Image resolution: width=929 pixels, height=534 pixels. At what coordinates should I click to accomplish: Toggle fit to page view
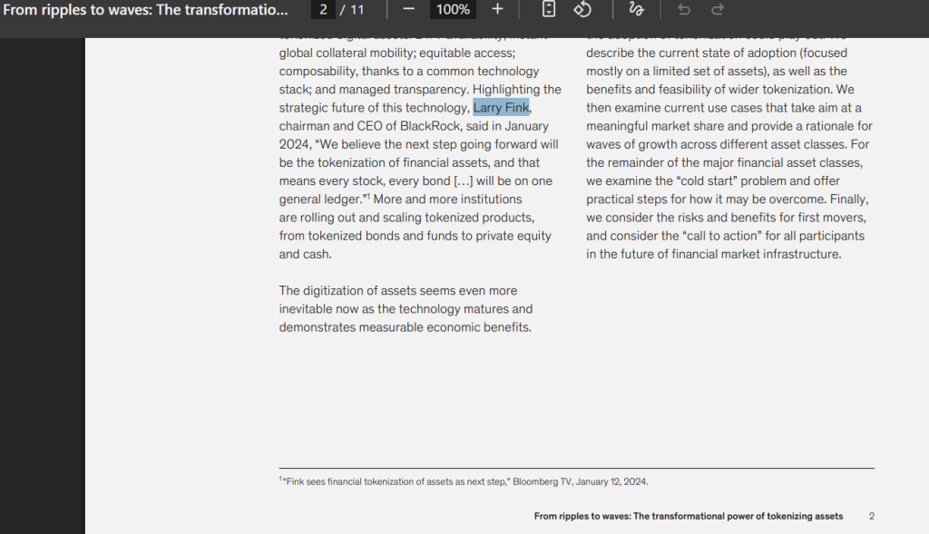pos(548,9)
